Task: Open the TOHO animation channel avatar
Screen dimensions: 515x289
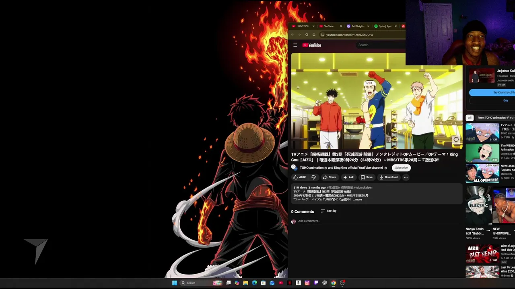Action: click(294, 167)
